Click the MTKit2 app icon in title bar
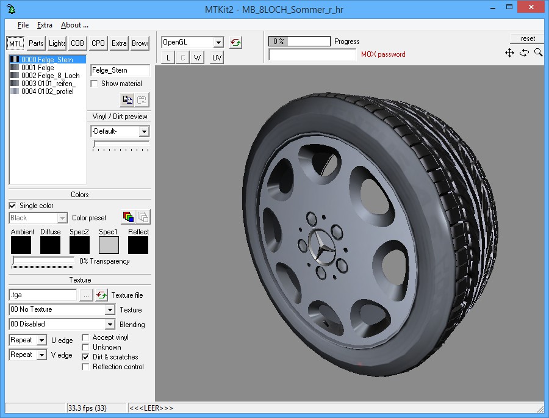 11,9
